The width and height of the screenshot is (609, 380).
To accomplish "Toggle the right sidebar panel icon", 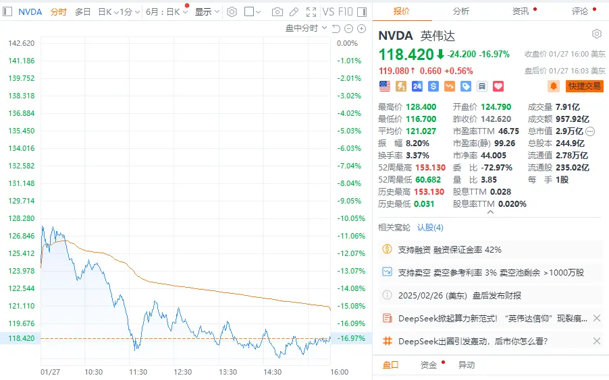I will (362, 12).
